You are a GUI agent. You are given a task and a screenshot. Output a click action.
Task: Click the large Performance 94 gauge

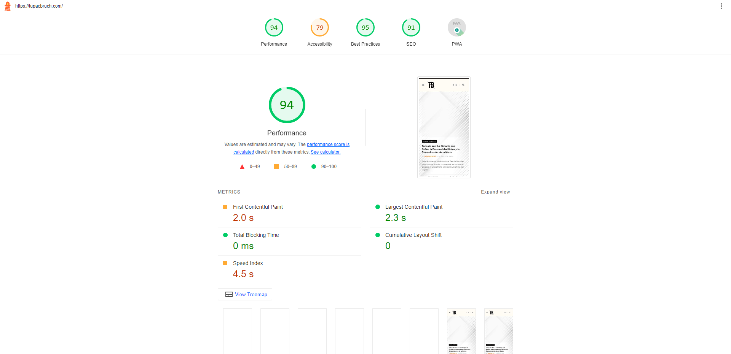287,105
